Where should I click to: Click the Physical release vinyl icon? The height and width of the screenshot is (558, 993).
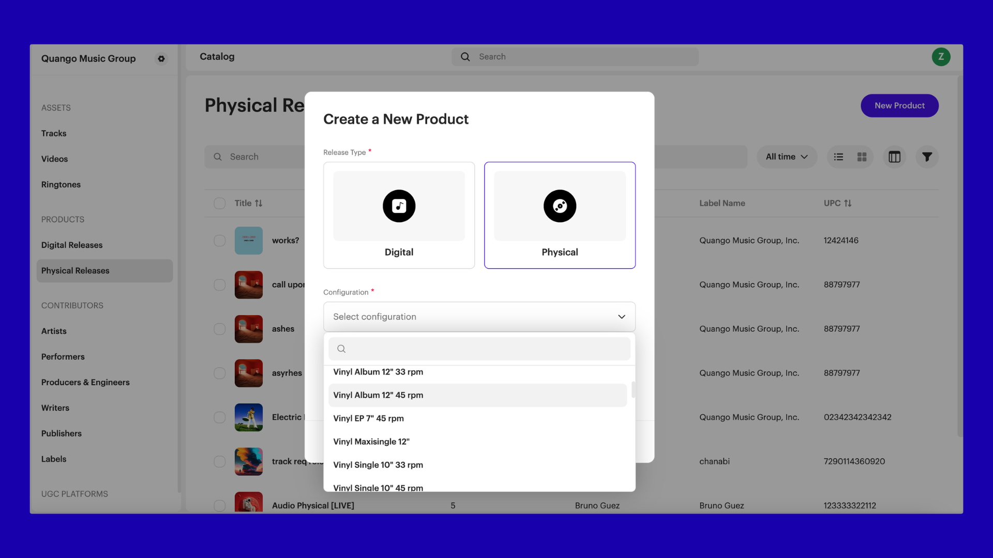click(560, 206)
